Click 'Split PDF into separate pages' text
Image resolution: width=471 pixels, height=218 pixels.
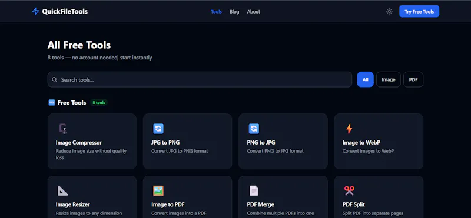coord(373,213)
